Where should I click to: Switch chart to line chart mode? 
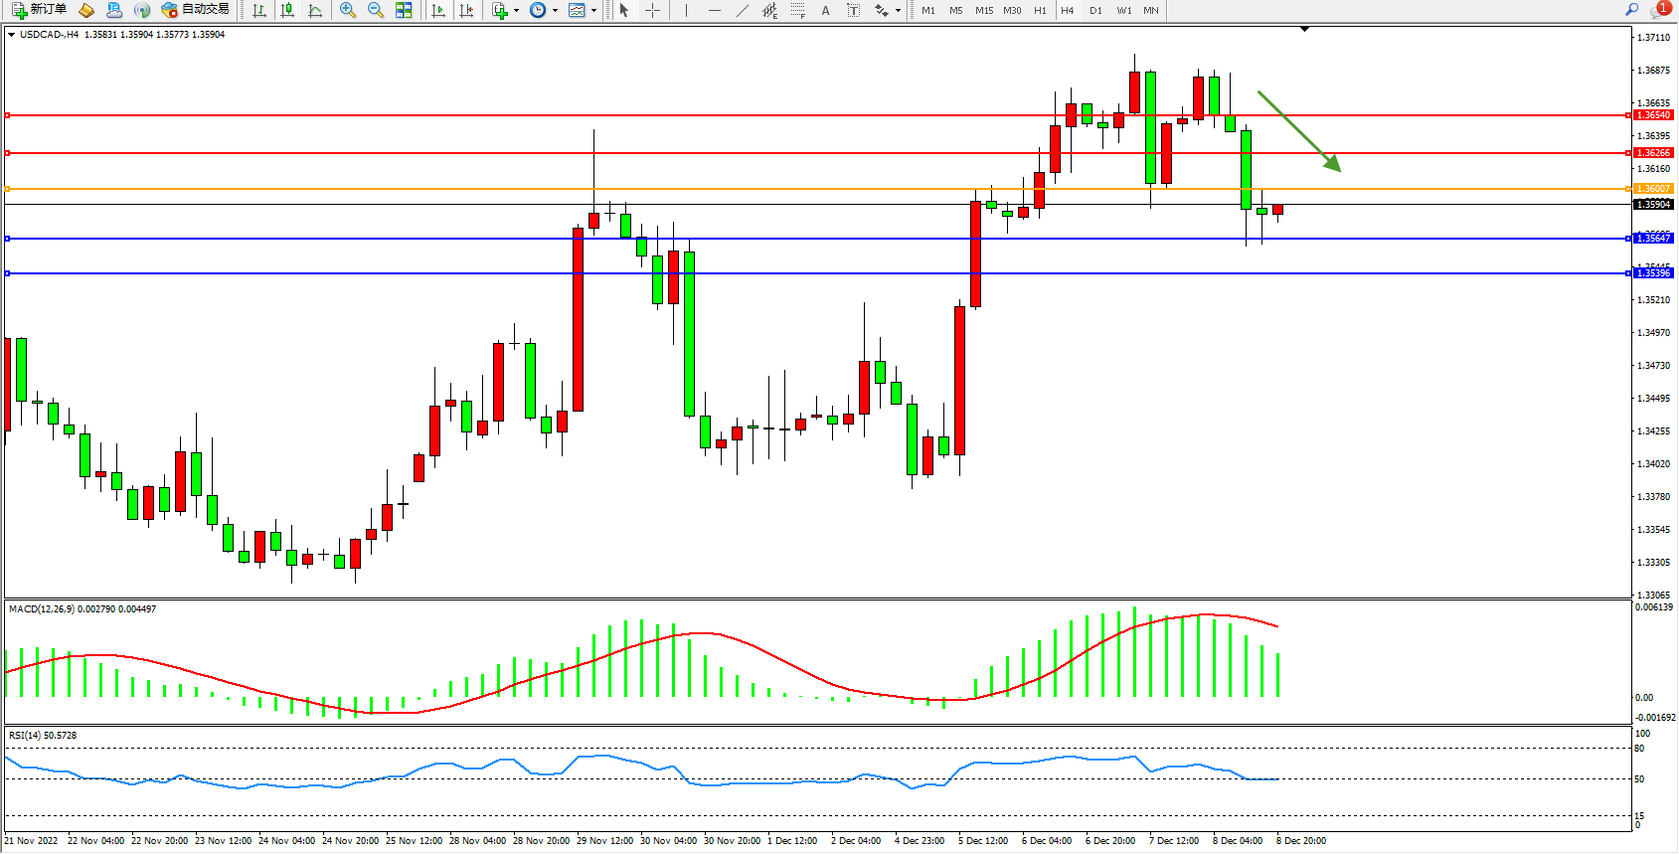coord(315,10)
